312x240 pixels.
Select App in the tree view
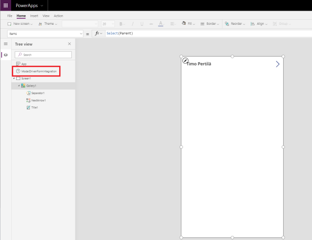(24, 64)
